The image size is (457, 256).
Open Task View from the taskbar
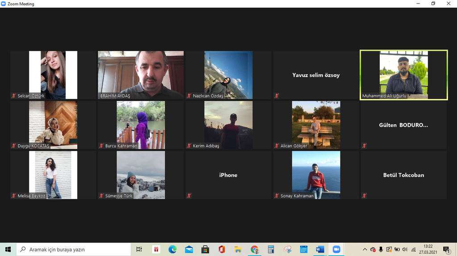(x=139, y=249)
